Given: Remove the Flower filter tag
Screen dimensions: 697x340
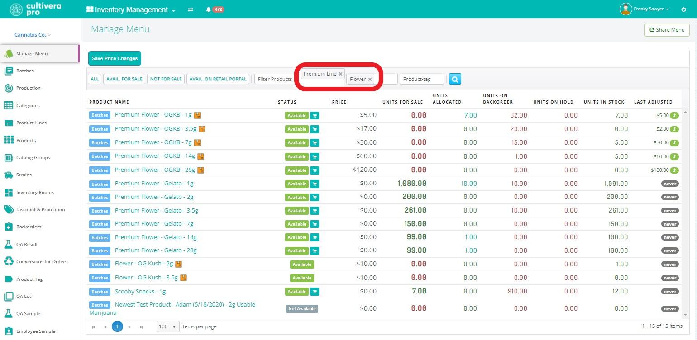Looking at the screenshot, I should 370,79.
